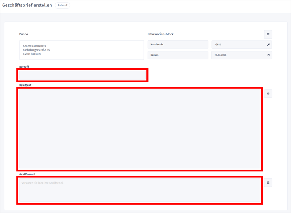Image resolution: width=291 pixels, height=213 pixels.
Task: Select the Adamek Möbelhits customer address box
Action: [x=81, y=50]
